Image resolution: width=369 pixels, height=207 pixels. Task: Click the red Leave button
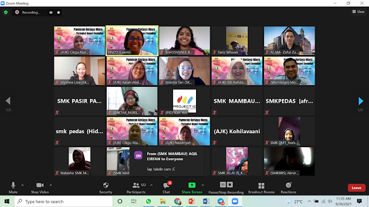pyautogui.click(x=356, y=188)
